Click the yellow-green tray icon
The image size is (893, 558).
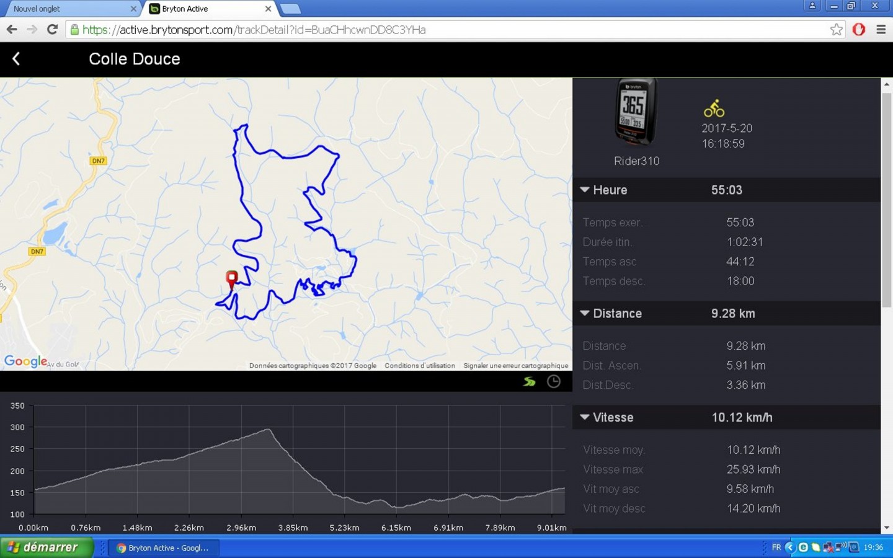click(x=815, y=547)
